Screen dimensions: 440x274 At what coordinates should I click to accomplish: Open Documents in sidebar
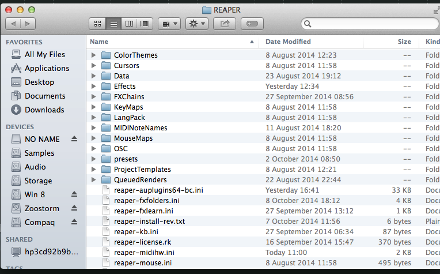pos(38,96)
